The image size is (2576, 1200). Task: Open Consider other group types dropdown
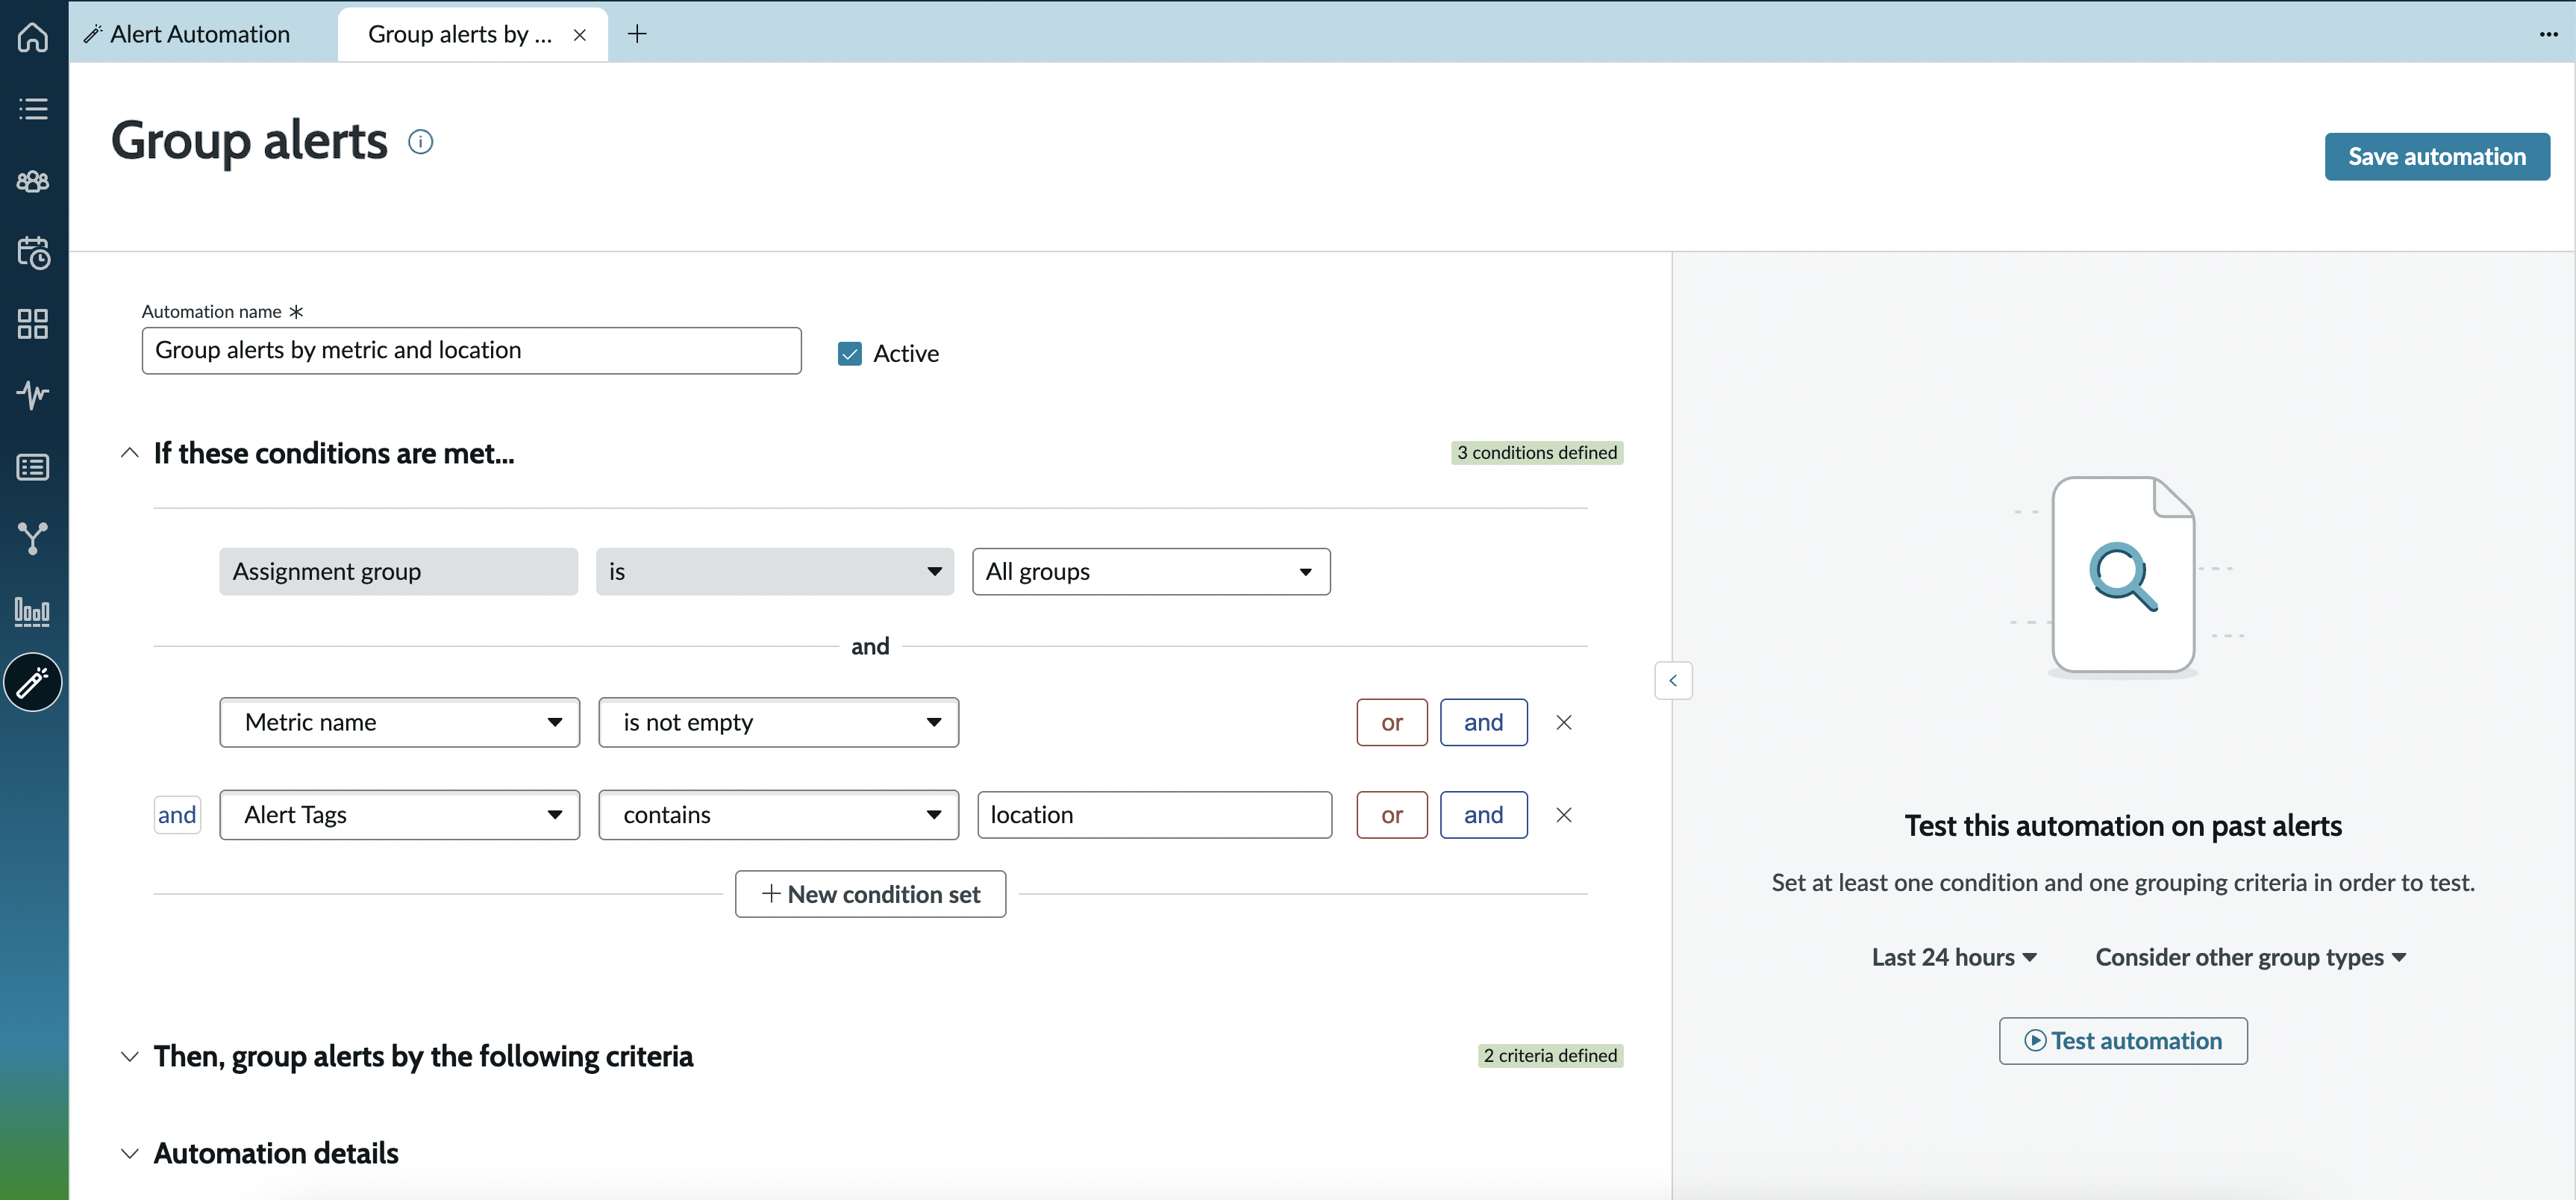[x=2250, y=957]
